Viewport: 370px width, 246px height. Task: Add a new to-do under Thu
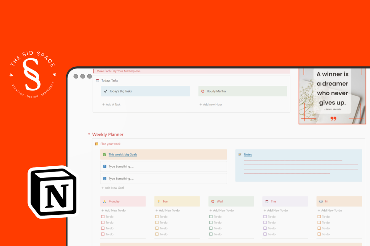276,211
